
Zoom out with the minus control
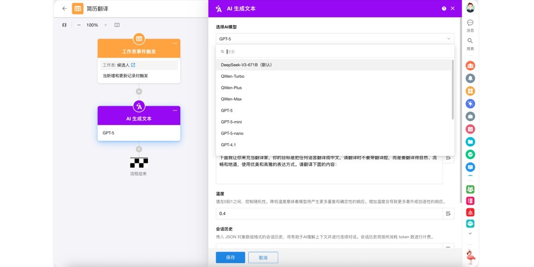coord(78,25)
